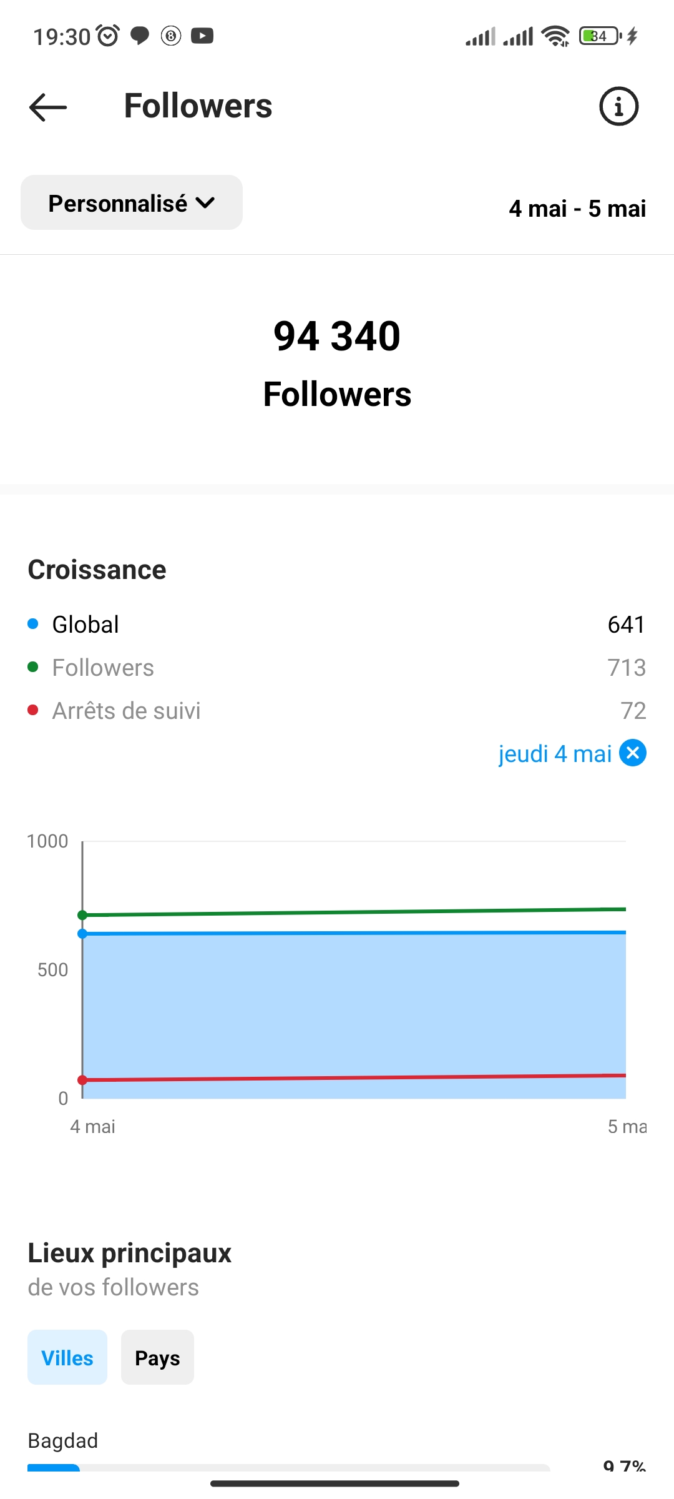674x1499 pixels.
Task: Tap the back arrow icon
Action: [48, 107]
